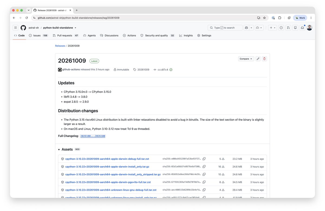Image resolution: width=325 pixels, height=211 pixels.
Task: Switch to the Issues tab
Action: tap(38, 35)
